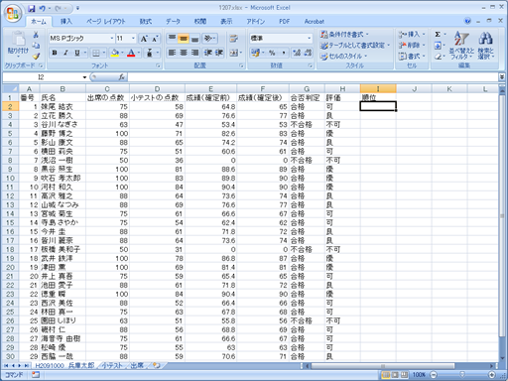508x381 pixels.
Task: Open the 小テスト worksheet tab
Action: pos(112,365)
